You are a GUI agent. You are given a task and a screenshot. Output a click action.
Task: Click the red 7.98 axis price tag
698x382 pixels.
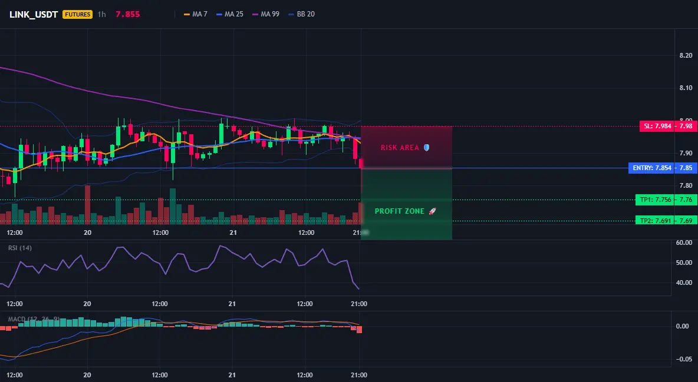point(686,127)
